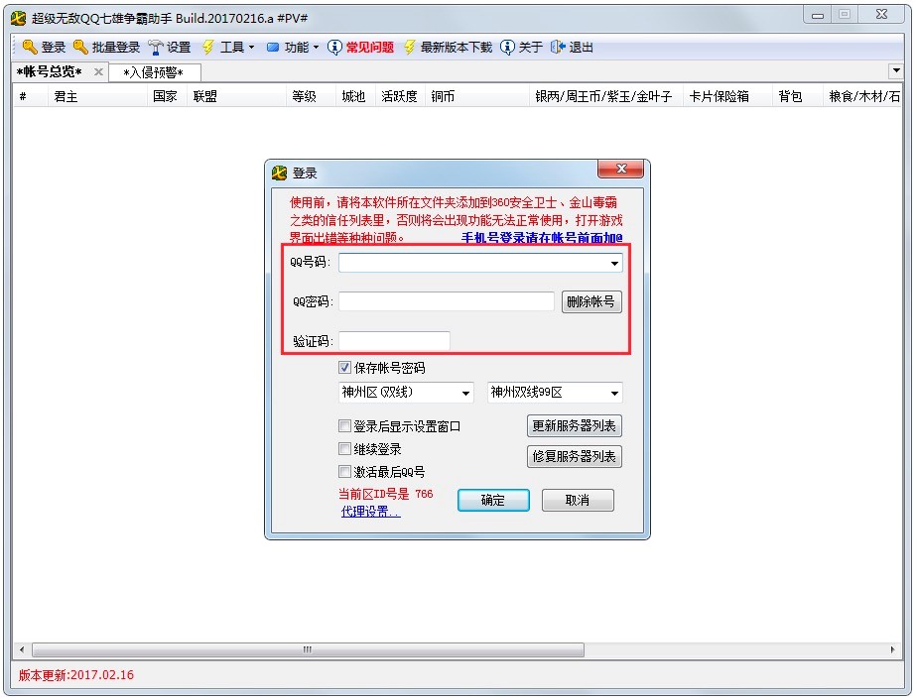Expand the QQ号码 dropdown arrow

click(614, 263)
